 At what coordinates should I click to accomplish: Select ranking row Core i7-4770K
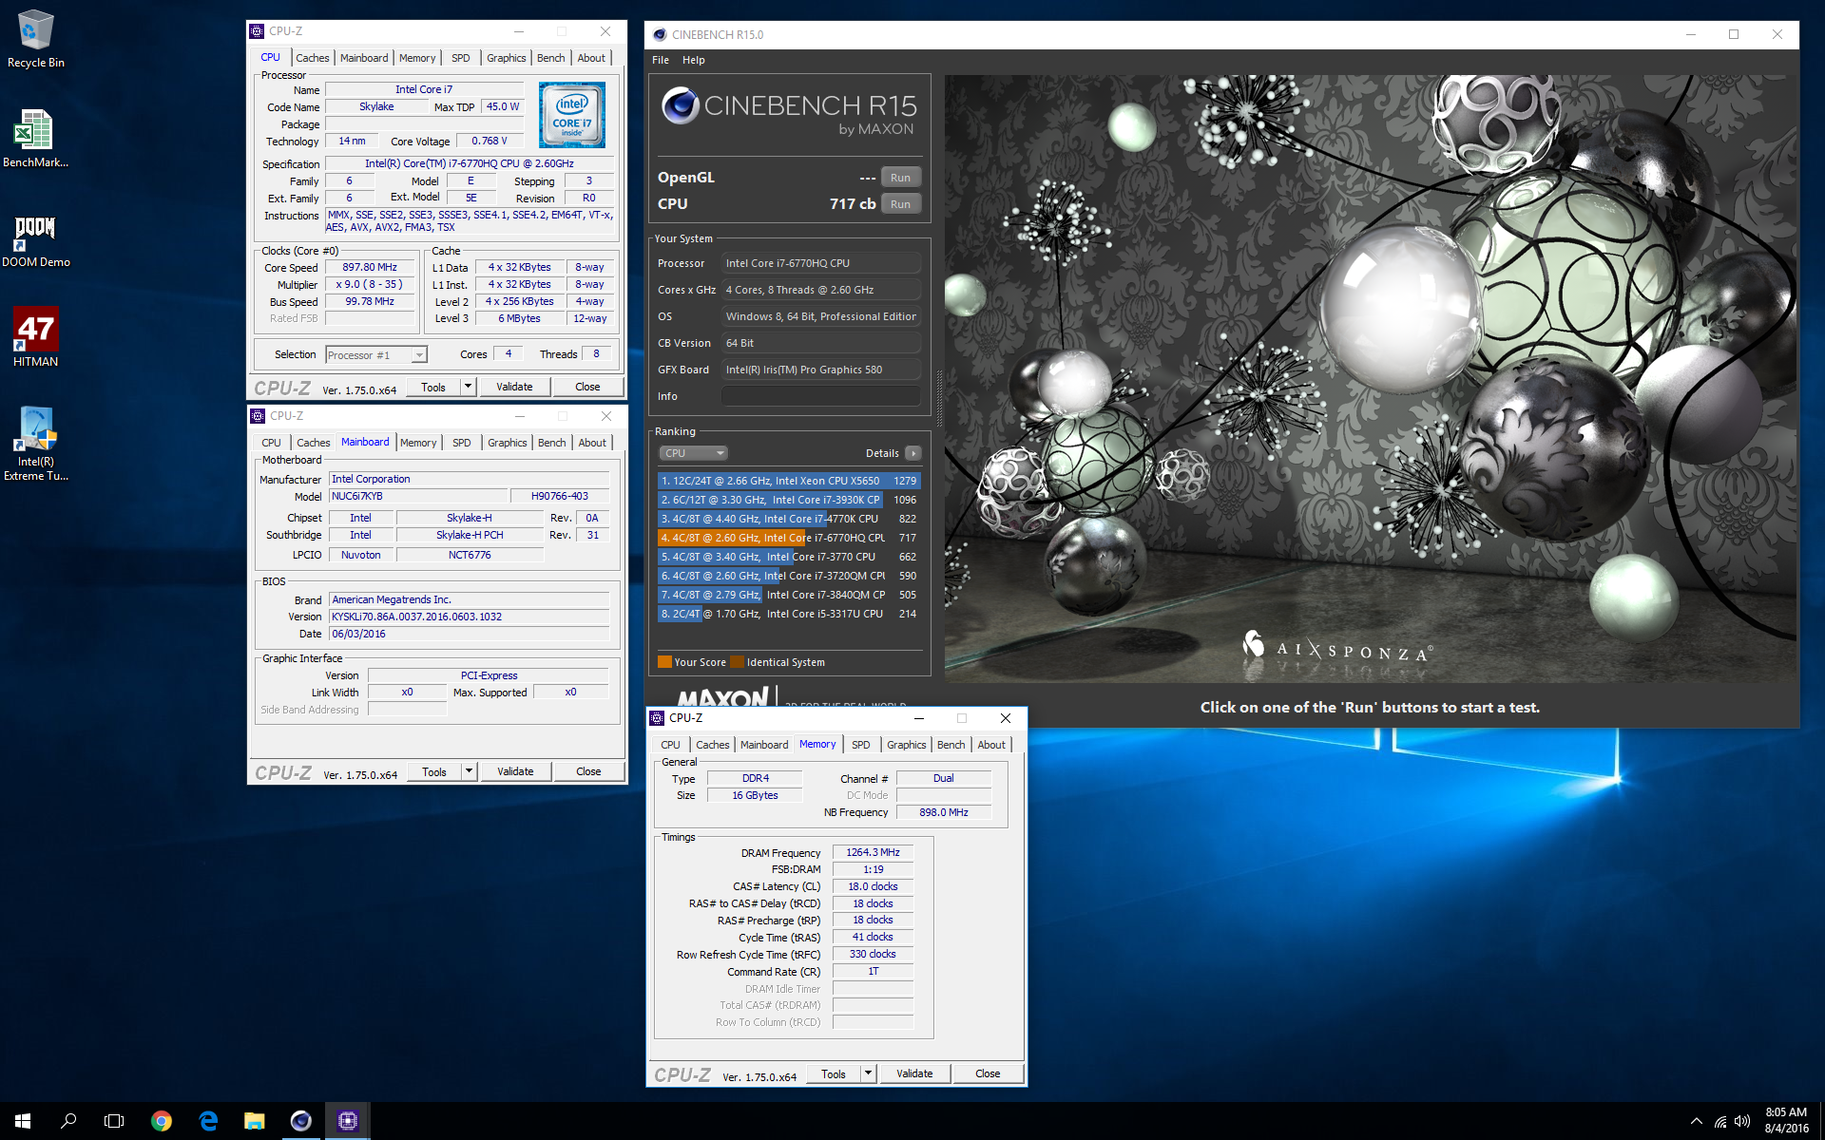[789, 519]
